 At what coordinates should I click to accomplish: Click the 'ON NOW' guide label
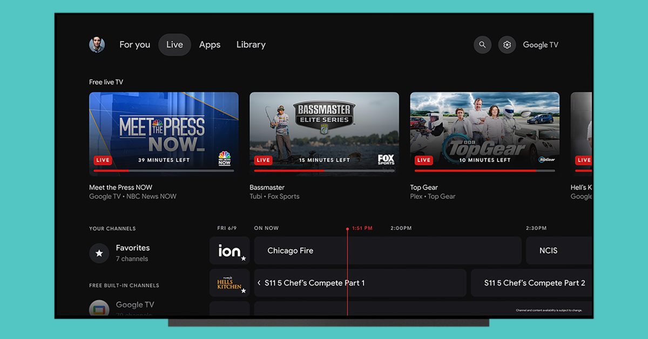click(266, 228)
